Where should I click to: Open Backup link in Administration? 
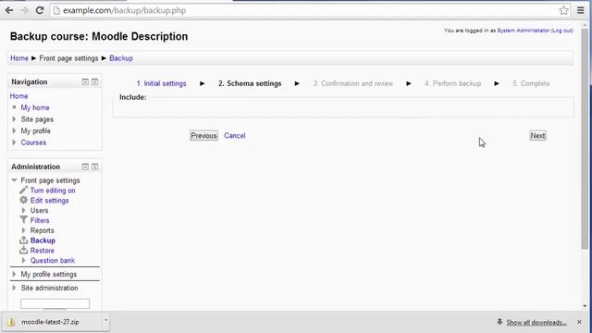click(x=43, y=240)
